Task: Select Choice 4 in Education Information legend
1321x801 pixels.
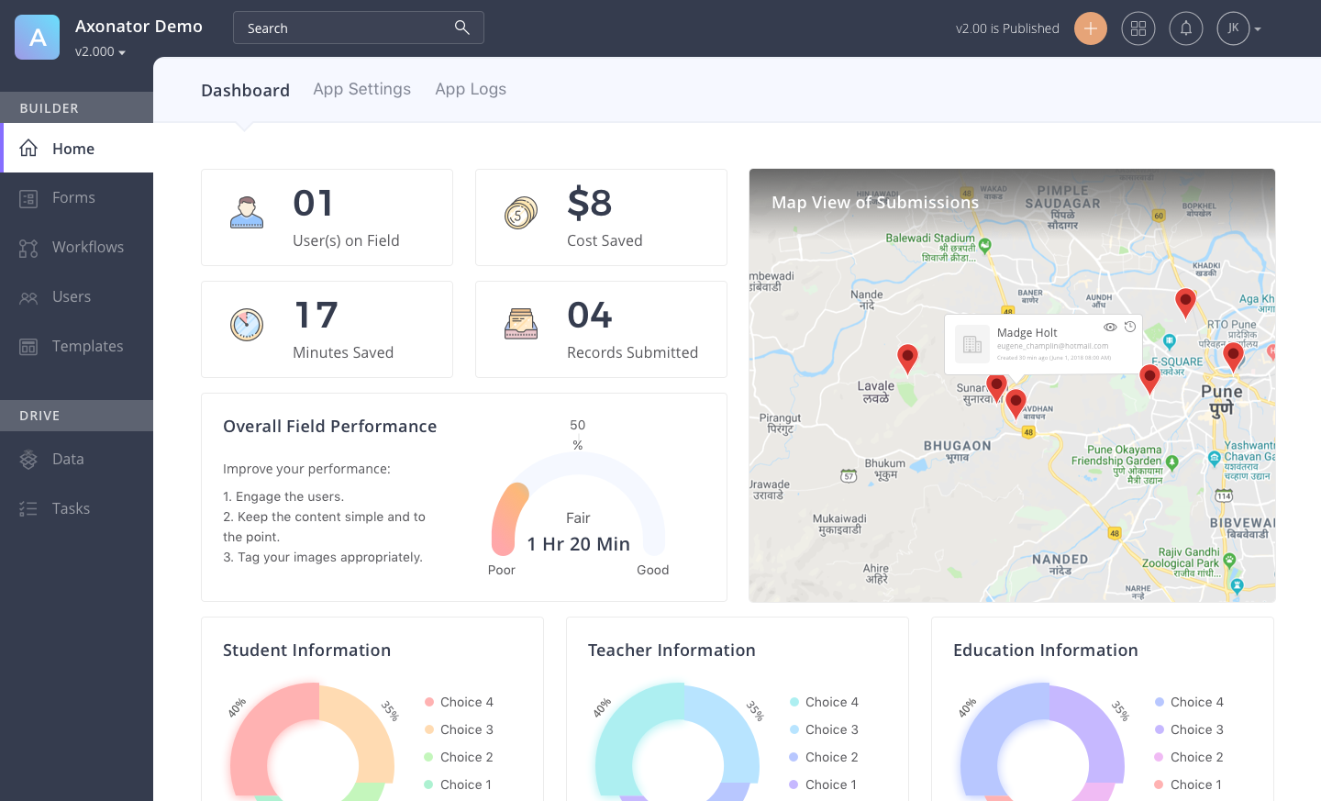Action: [1189, 702]
